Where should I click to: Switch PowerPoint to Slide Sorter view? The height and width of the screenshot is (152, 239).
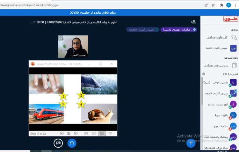coord(94,133)
